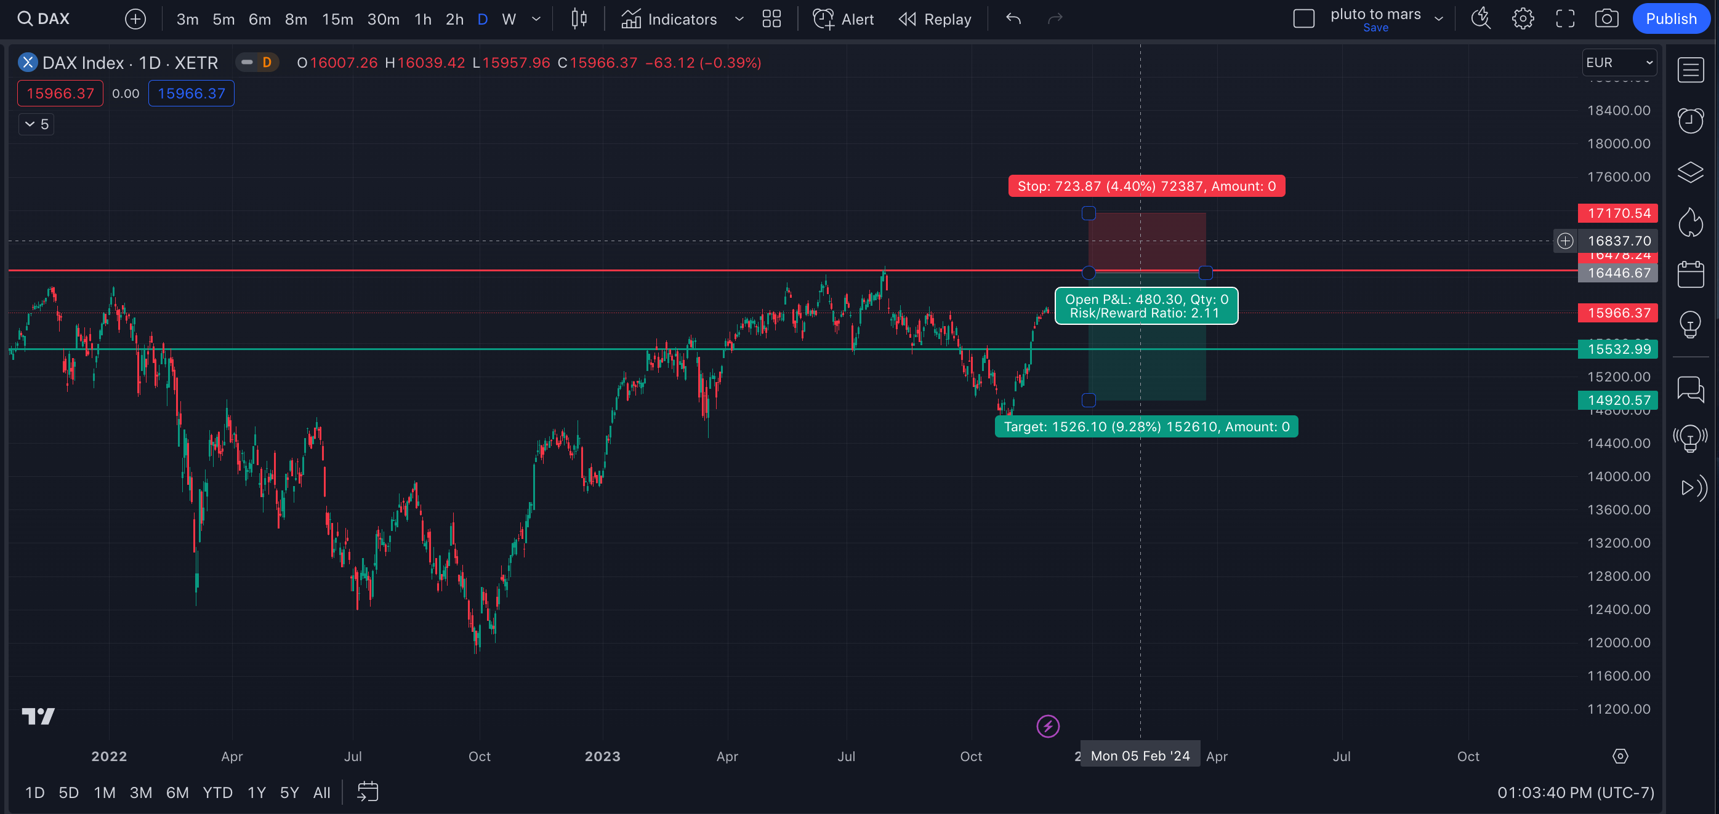Screen dimensions: 1719x814
Task: Start Bar Replay mode
Action: coord(935,18)
